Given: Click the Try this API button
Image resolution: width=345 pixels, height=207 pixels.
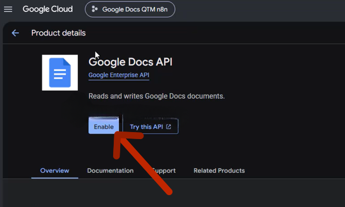Looking at the screenshot, I should click(150, 127).
